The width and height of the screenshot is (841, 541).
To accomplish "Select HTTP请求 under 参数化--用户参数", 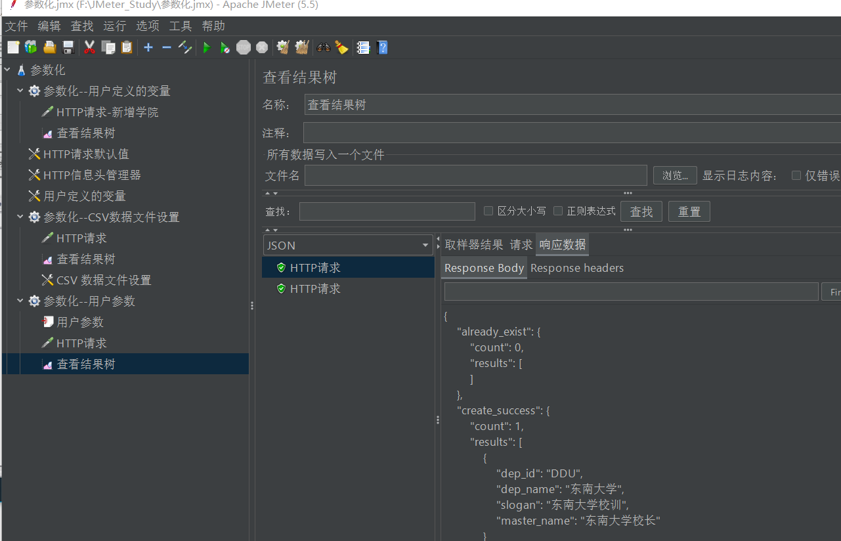I will (81, 343).
